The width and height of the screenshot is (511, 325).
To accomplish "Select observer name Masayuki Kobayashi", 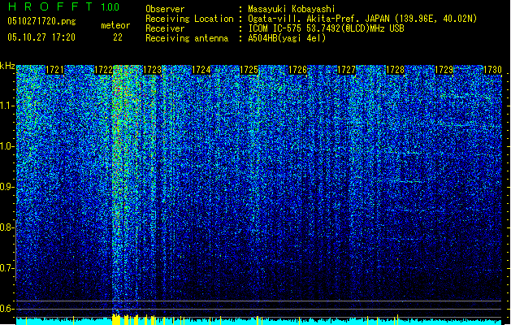I will [292, 9].
